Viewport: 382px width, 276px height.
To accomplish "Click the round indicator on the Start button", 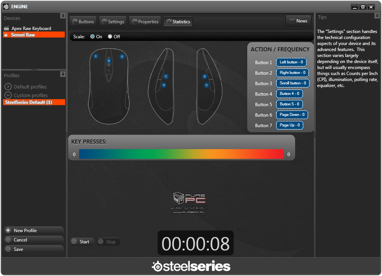I will (74, 241).
